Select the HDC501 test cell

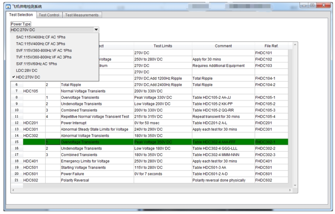[x=34, y=168]
